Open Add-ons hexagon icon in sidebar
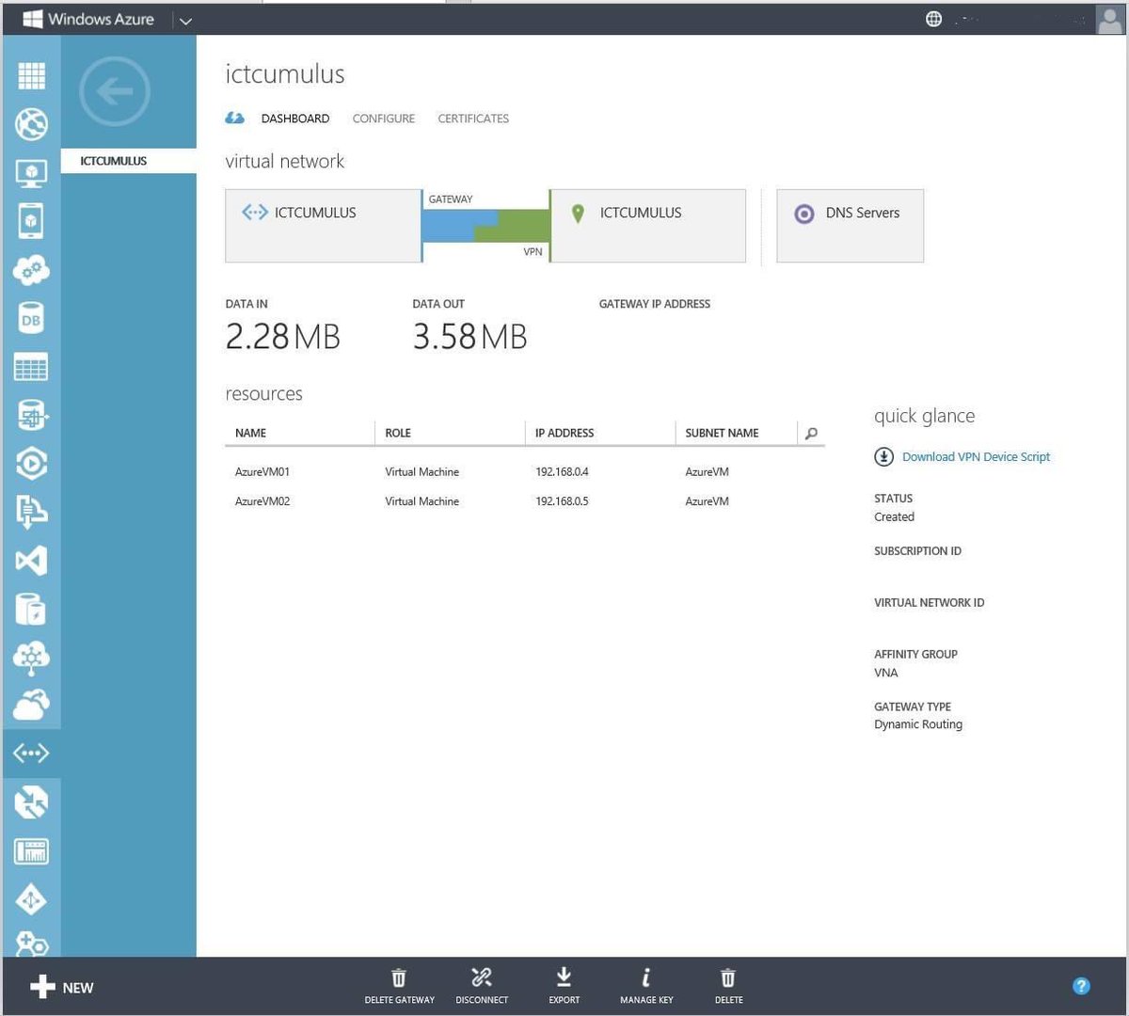This screenshot has height=1016, width=1129. (x=31, y=944)
